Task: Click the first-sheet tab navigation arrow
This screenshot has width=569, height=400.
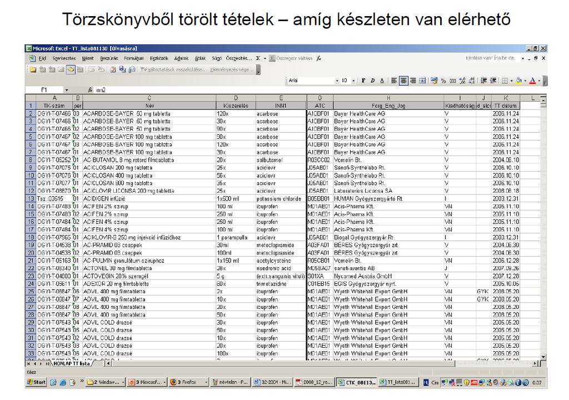Action: tap(28, 363)
